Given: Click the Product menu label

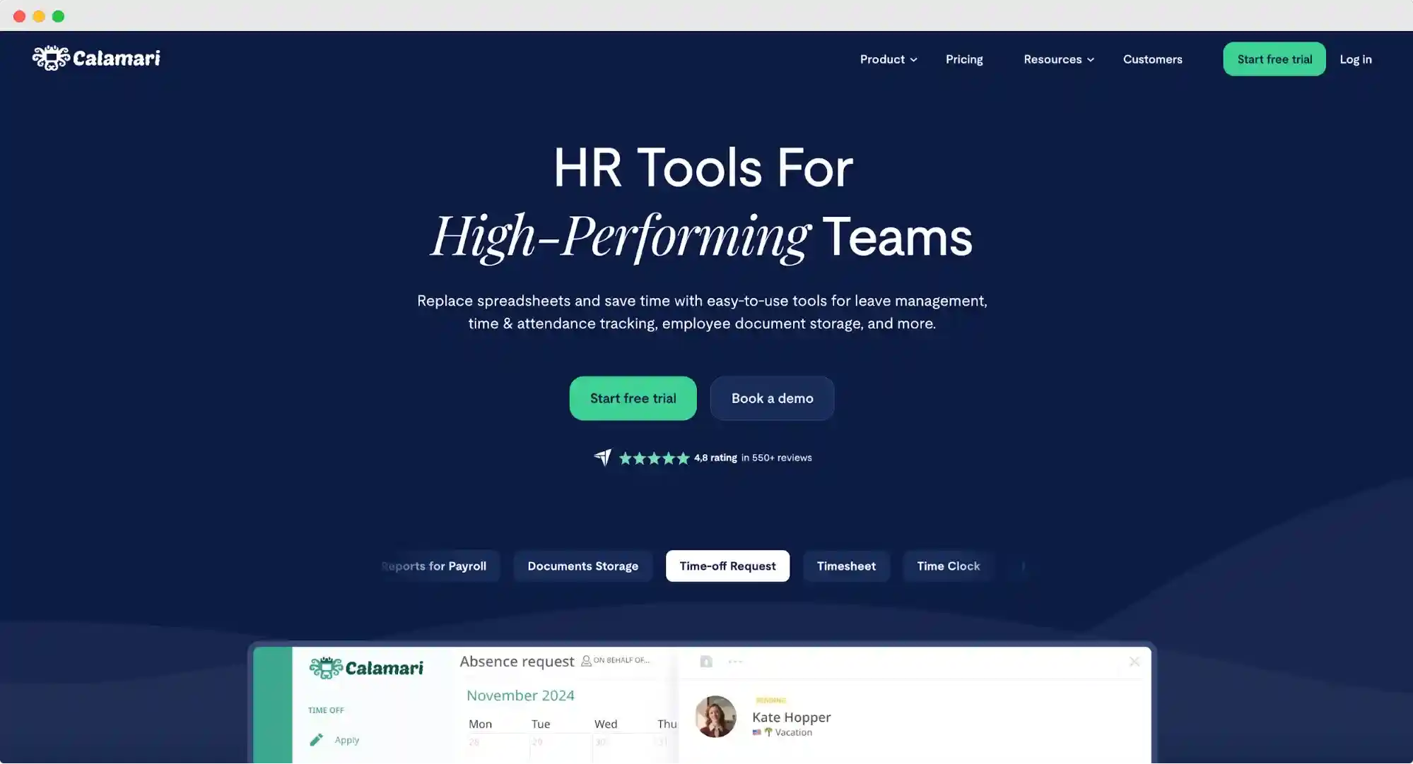Looking at the screenshot, I should pyautogui.click(x=882, y=59).
